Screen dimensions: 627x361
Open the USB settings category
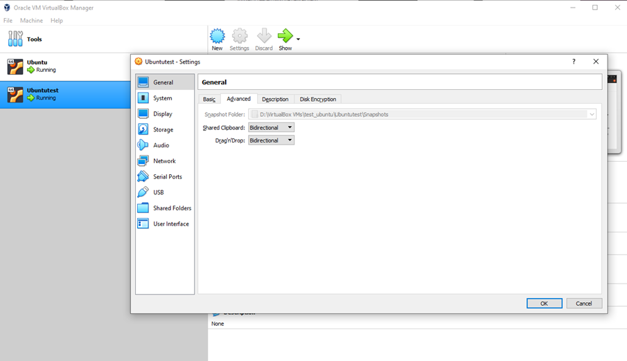click(x=165, y=192)
